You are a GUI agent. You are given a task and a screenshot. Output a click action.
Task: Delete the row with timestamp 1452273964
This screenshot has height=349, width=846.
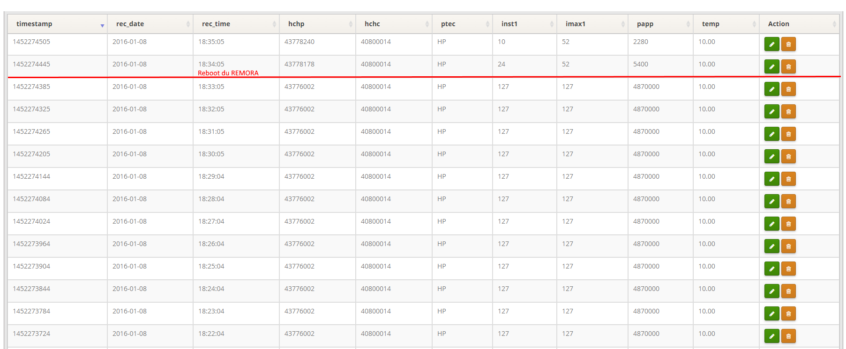pos(788,246)
